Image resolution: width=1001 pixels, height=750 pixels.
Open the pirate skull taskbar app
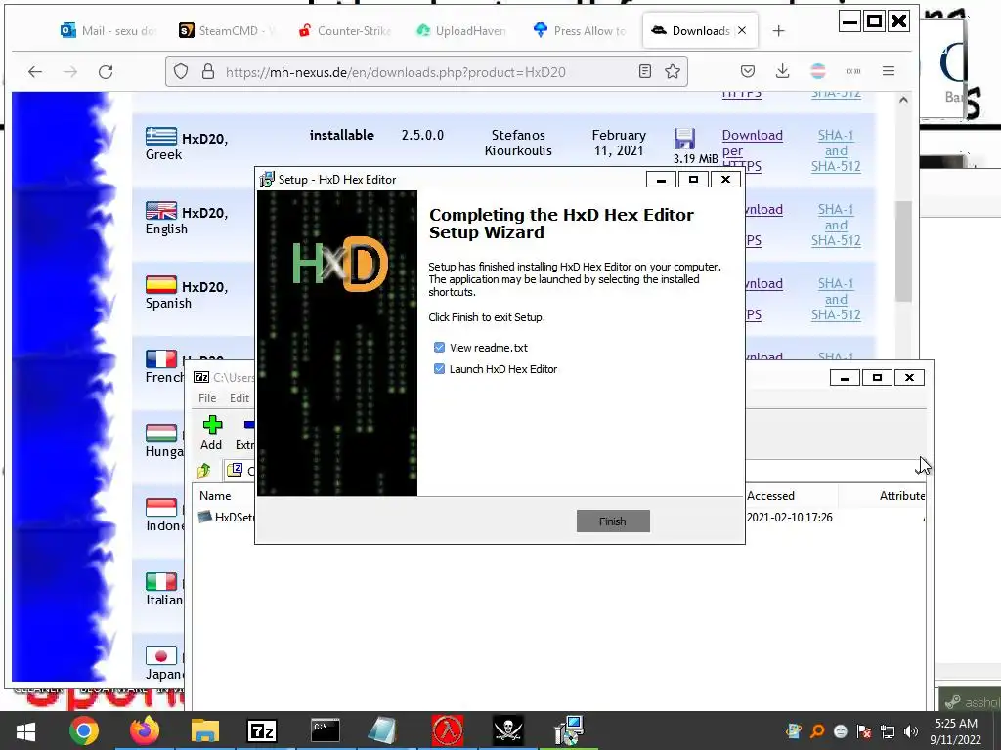tap(508, 730)
